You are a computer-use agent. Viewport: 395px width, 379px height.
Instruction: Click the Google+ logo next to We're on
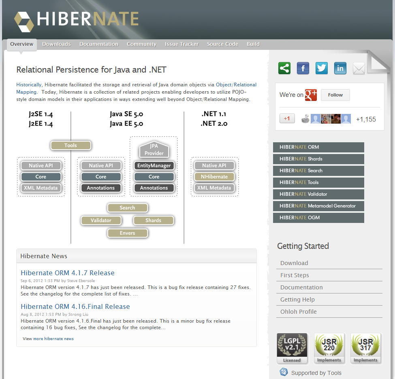point(310,95)
